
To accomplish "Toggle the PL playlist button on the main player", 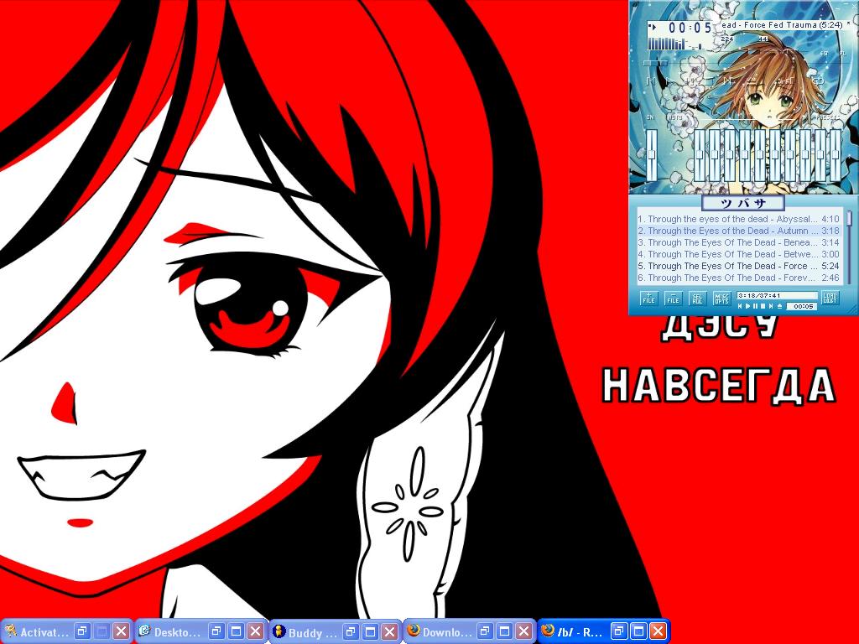I will point(842,54).
